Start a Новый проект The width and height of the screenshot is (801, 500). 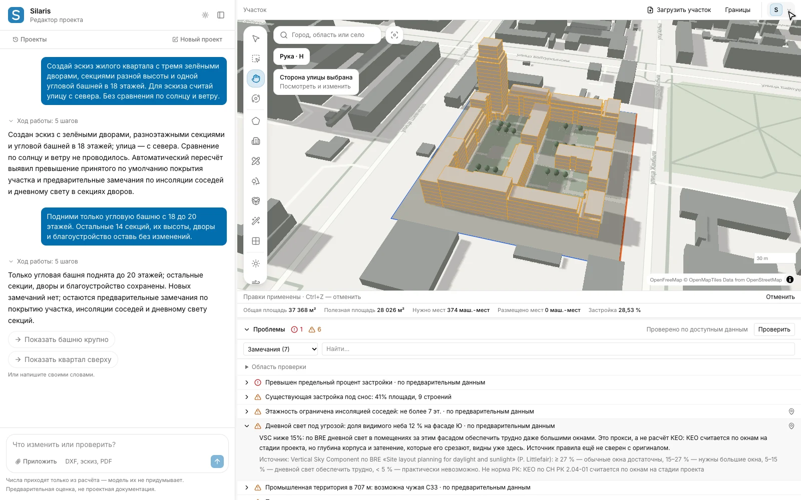(197, 39)
